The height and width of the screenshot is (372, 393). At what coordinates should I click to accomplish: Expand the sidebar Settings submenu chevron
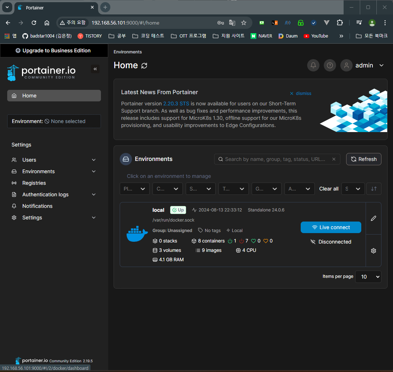pos(94,218)
